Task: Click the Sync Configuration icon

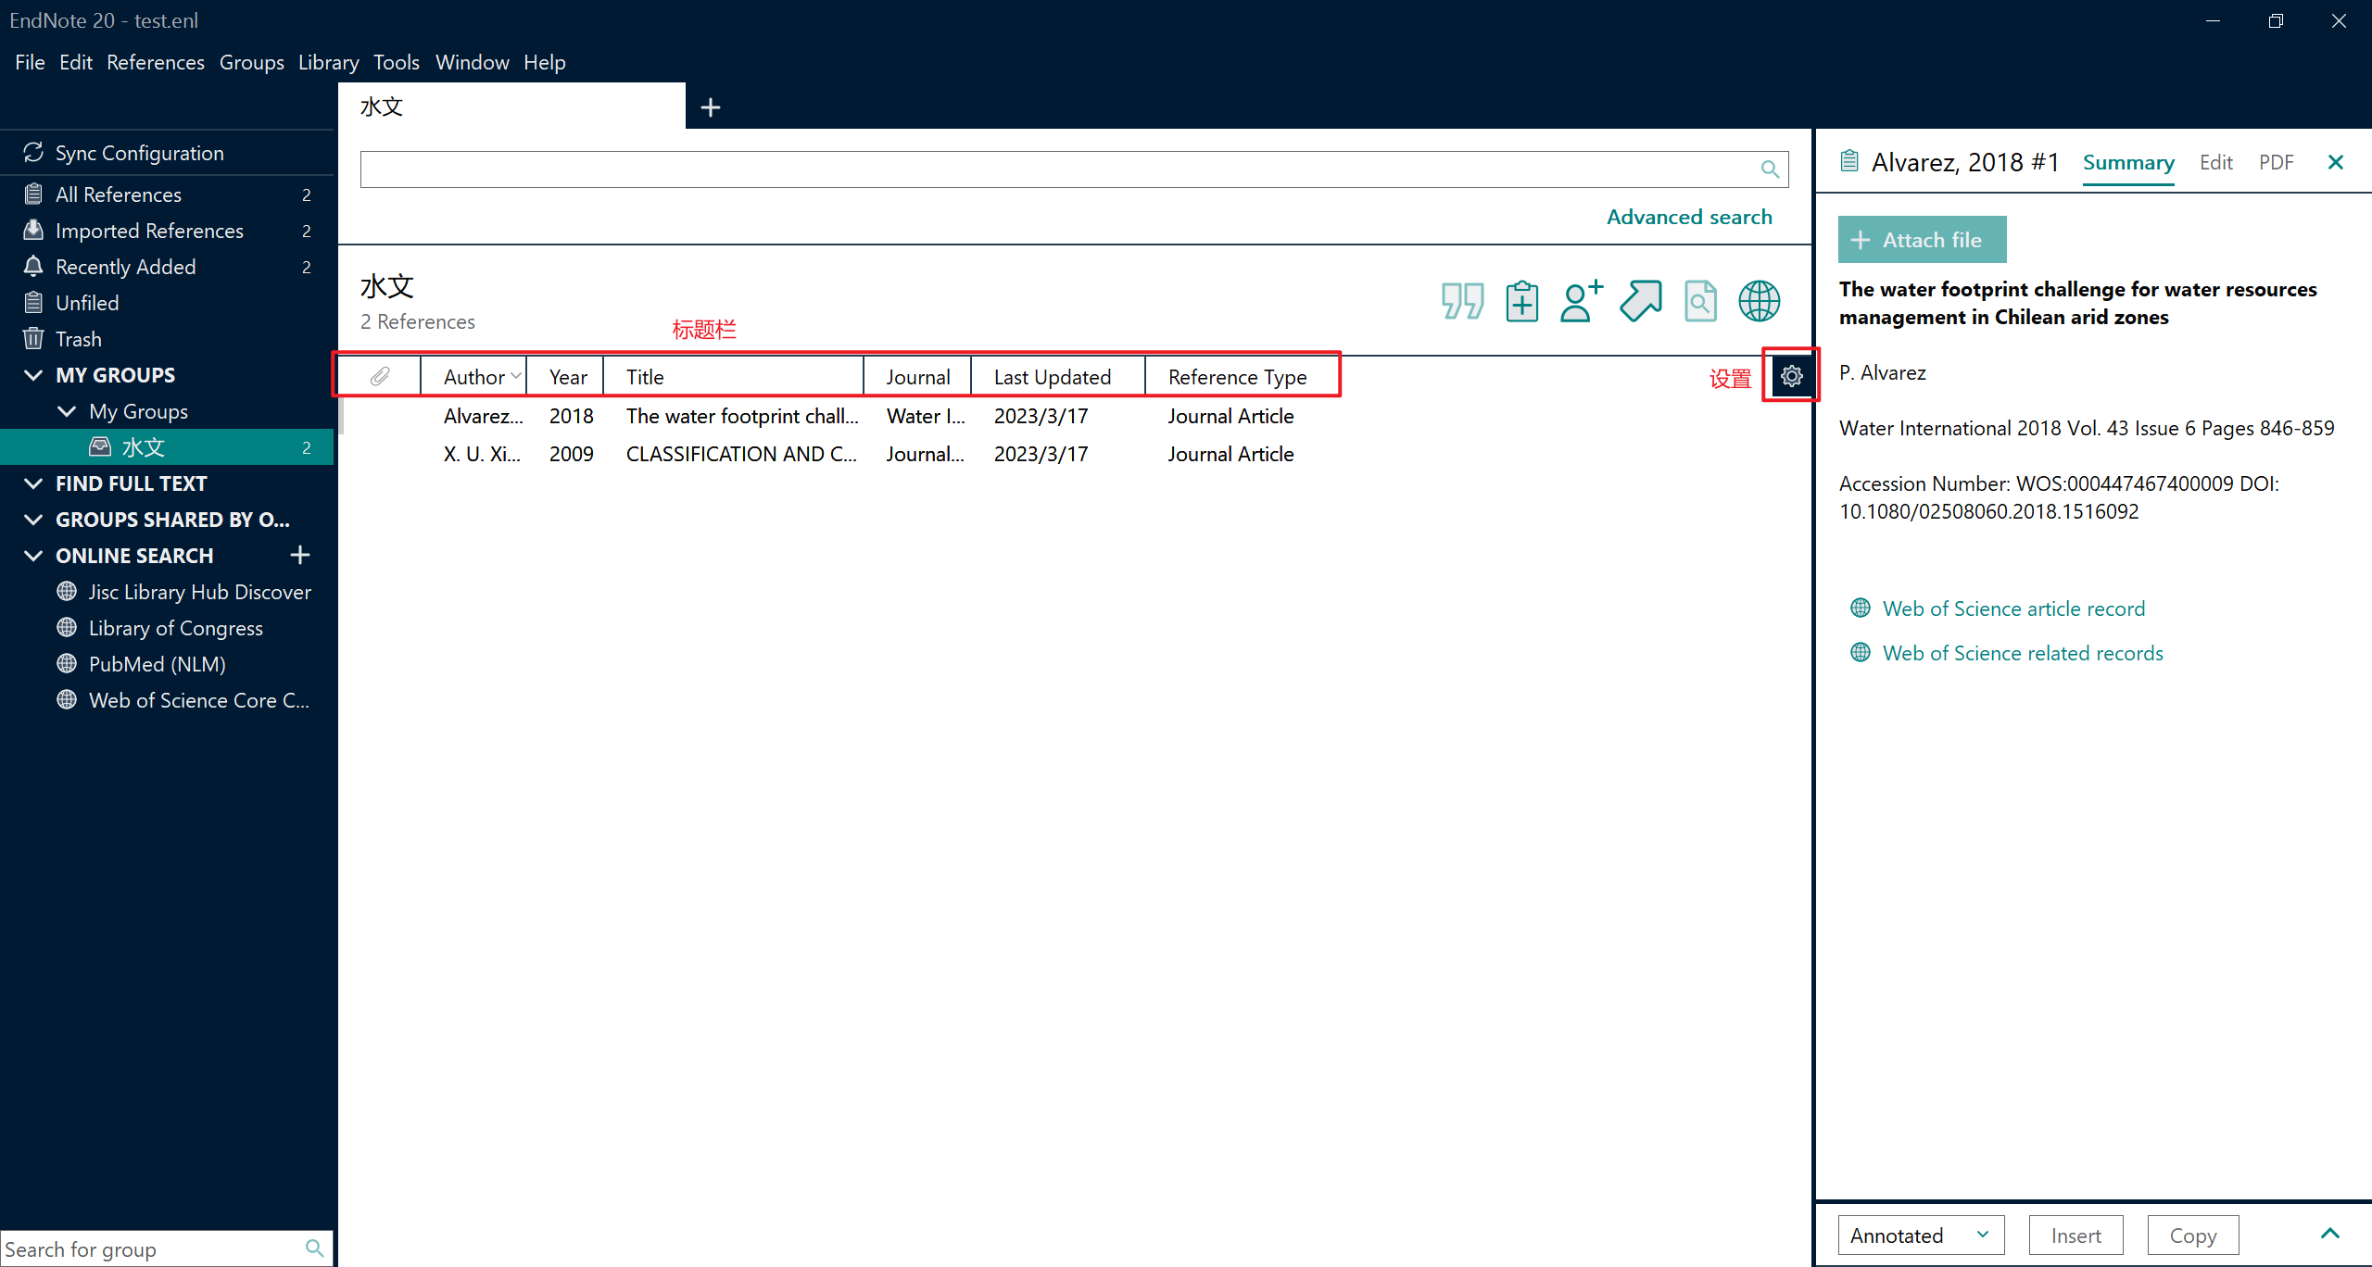Action: (x=33, y=153)
